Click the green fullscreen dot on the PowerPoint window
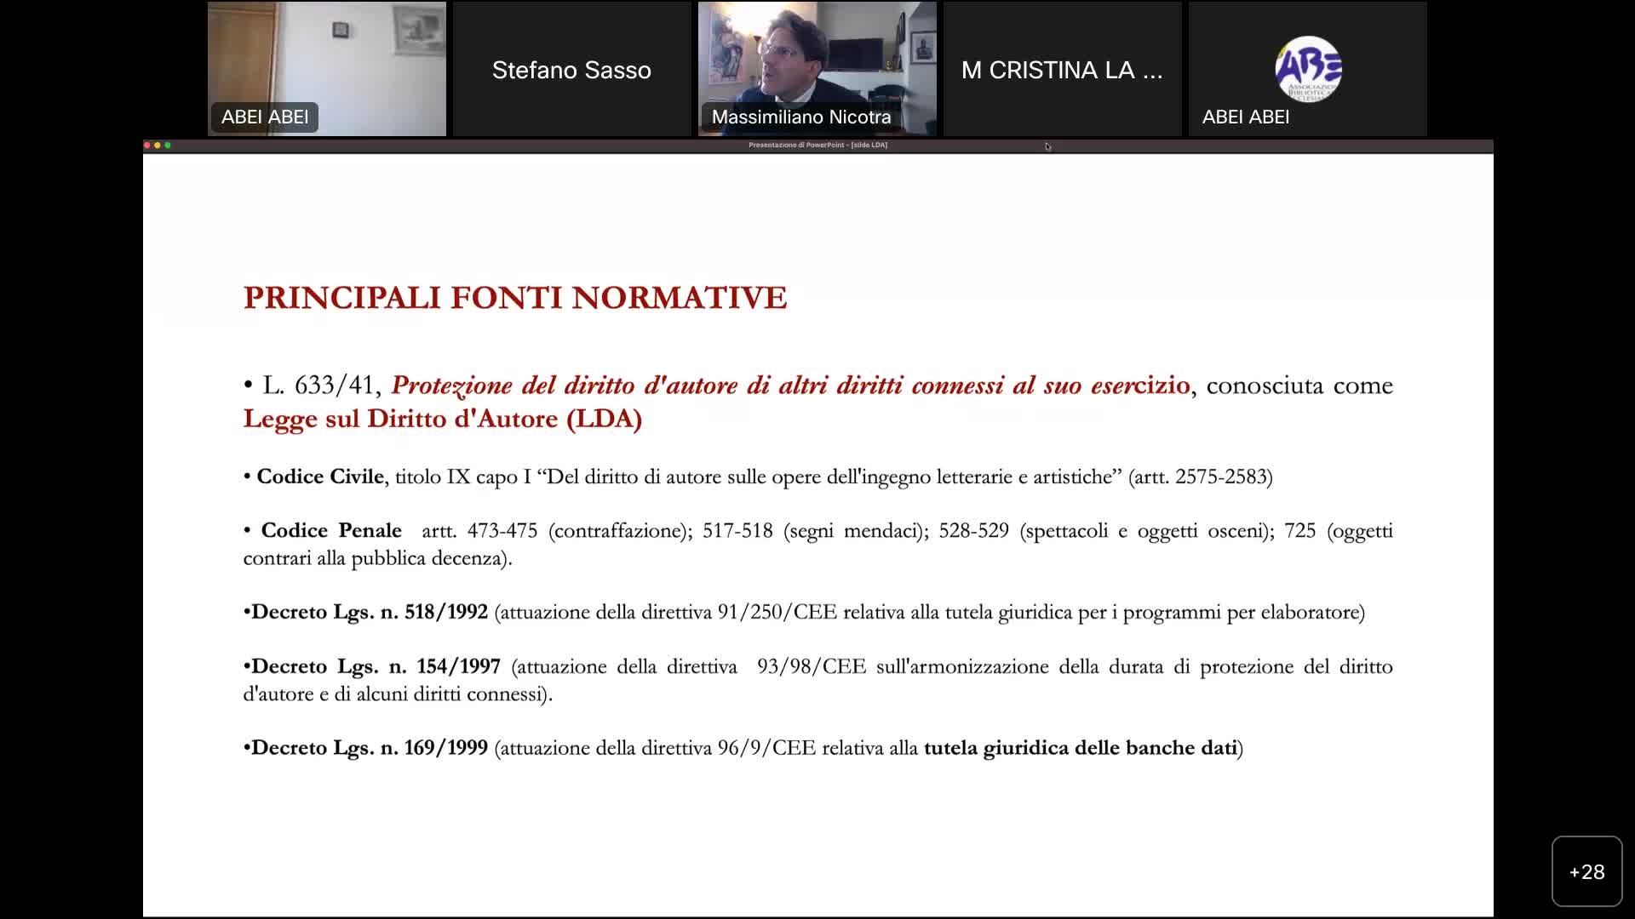 (168, 146)
